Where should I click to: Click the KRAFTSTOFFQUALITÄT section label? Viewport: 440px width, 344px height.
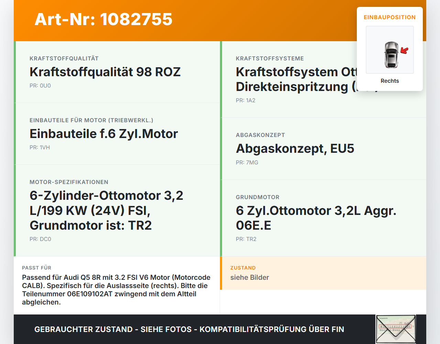coord(64,59)
